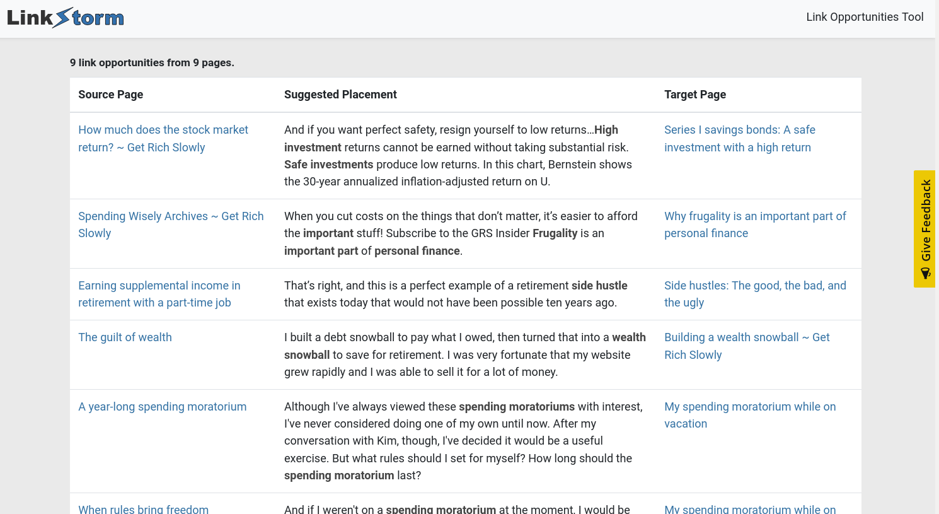Open 'The guilt of wealth' source link
Screen dimensions: 939x514
click(x=125, y=337)
